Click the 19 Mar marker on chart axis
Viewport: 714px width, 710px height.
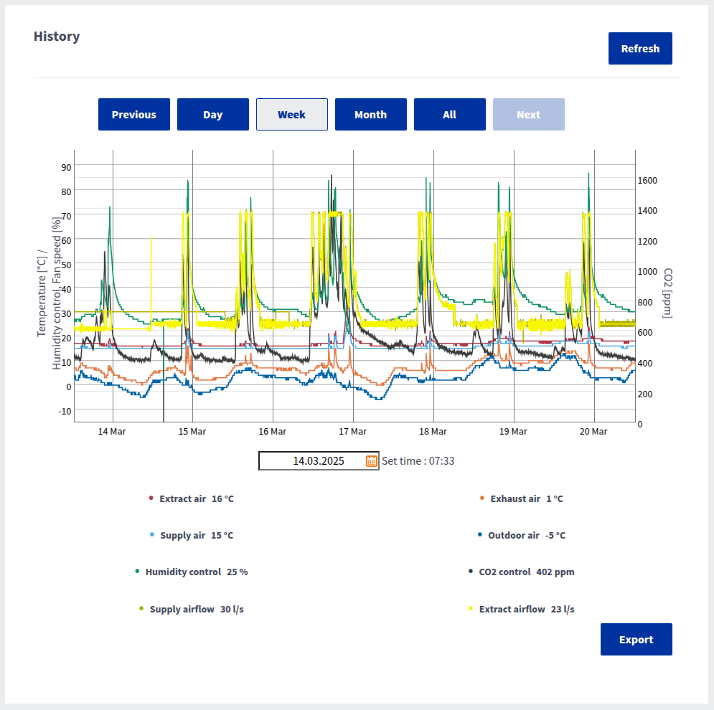click(514, 432)
